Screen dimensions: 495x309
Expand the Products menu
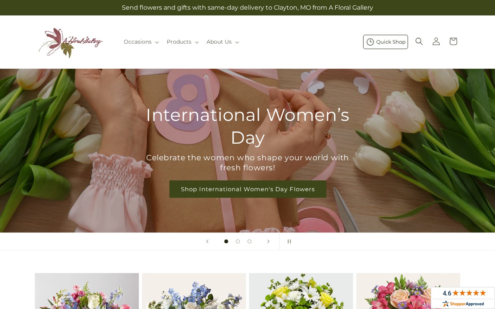click(183, 42)
